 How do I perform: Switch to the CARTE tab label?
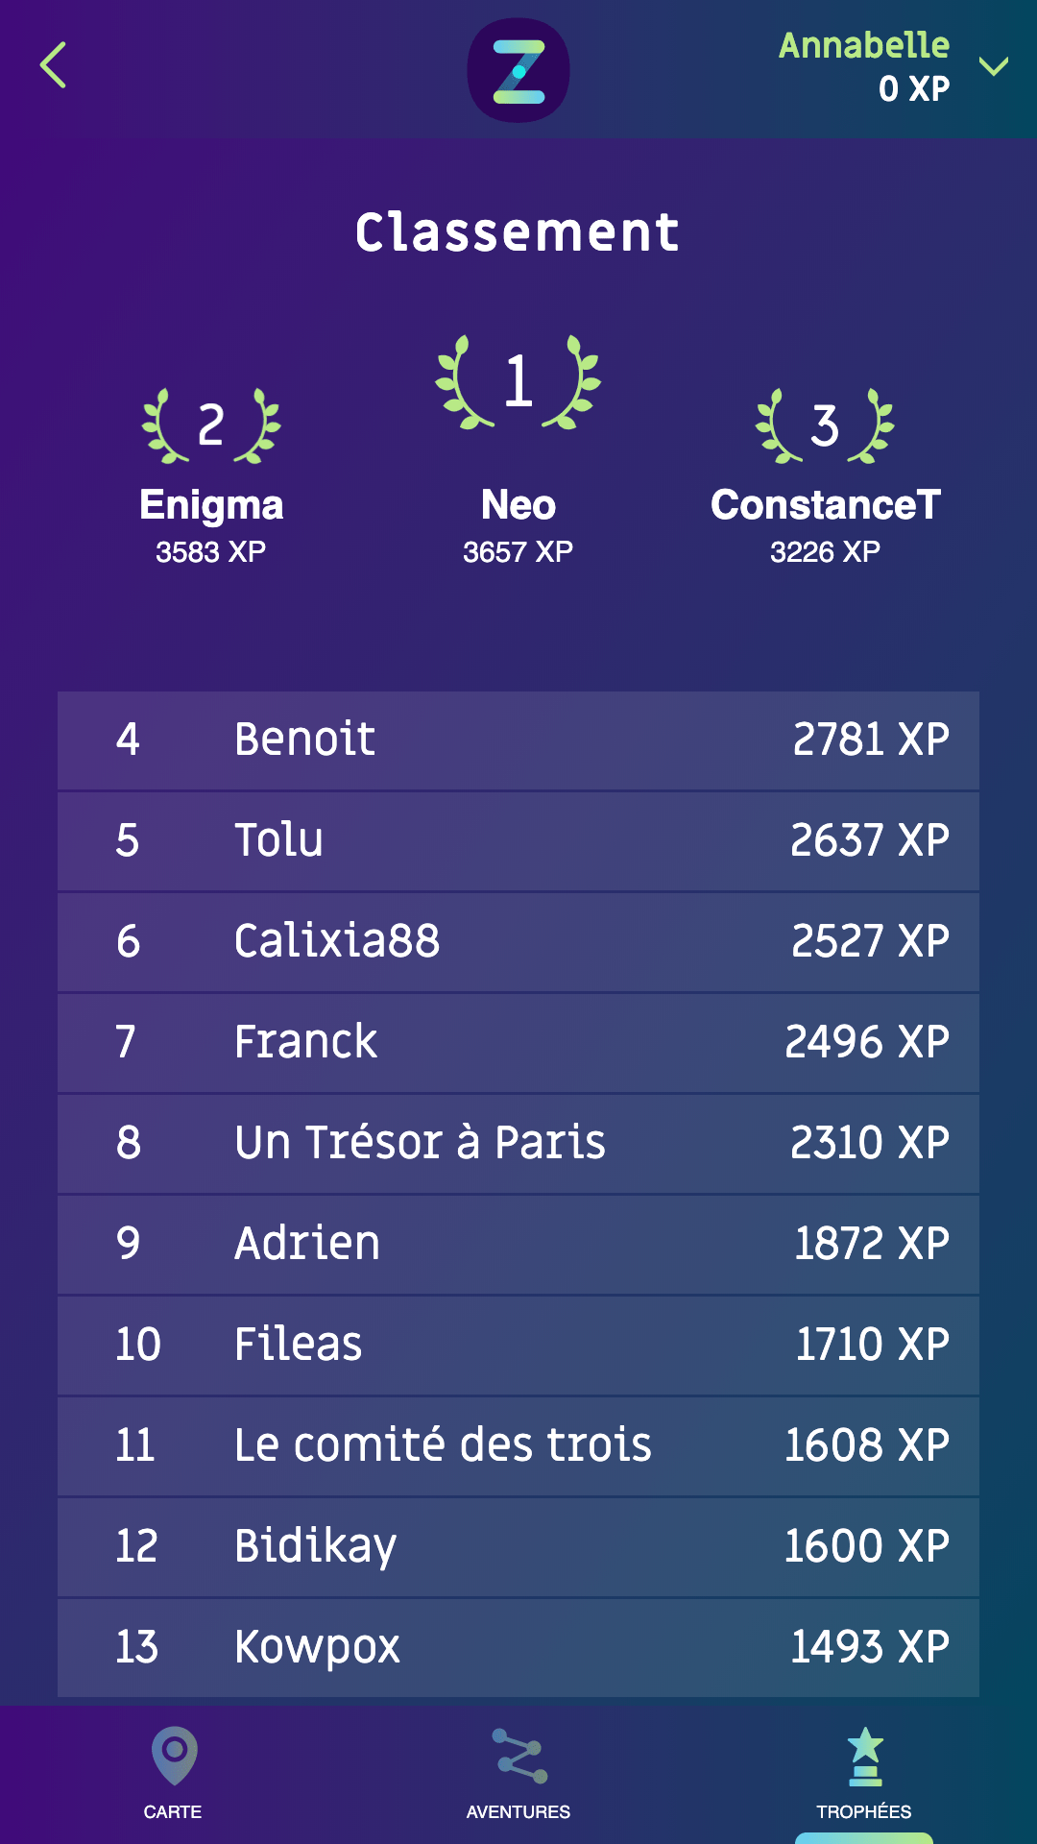[173, 1811]
